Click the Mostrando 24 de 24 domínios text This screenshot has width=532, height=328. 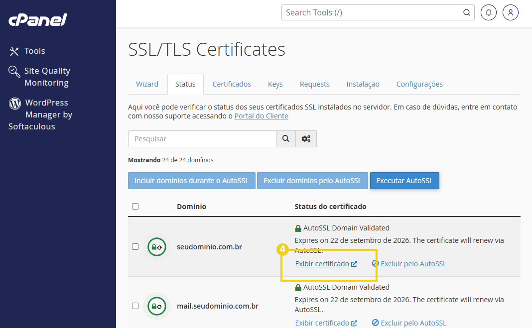point(171,160)
